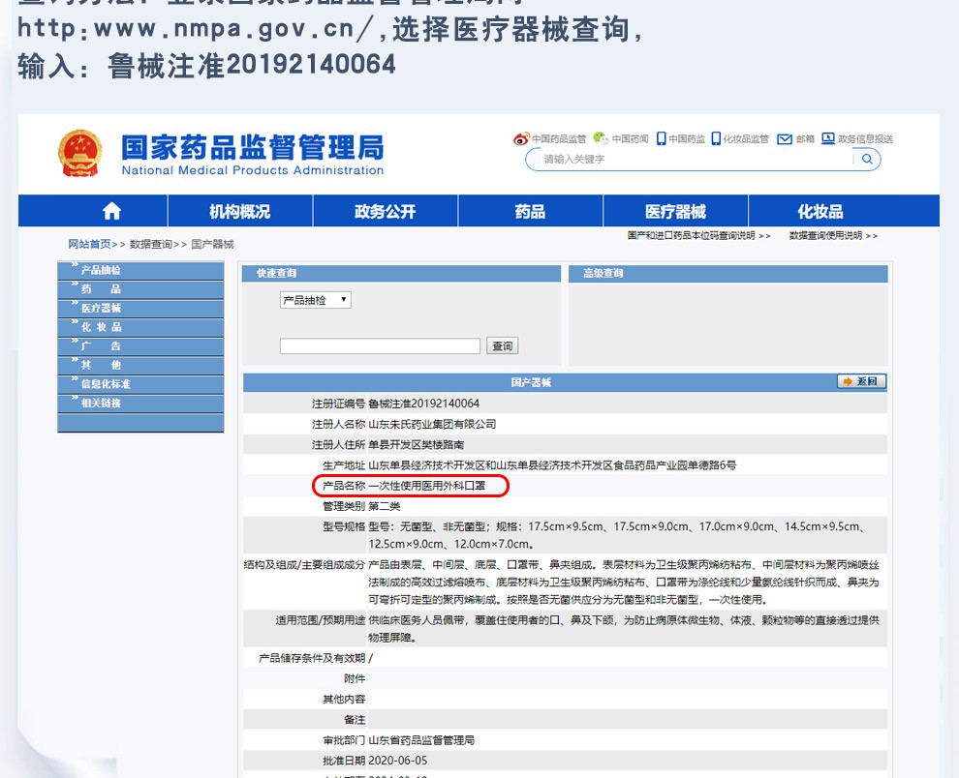Click approval department 山东省药品监督管理局
This screenshot has width=959, height=778.
421,740
